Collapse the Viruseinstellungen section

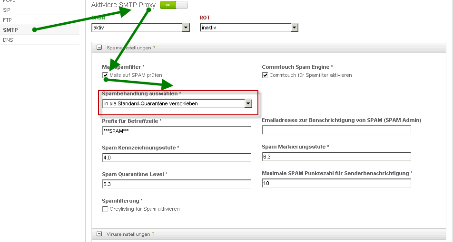99,234
